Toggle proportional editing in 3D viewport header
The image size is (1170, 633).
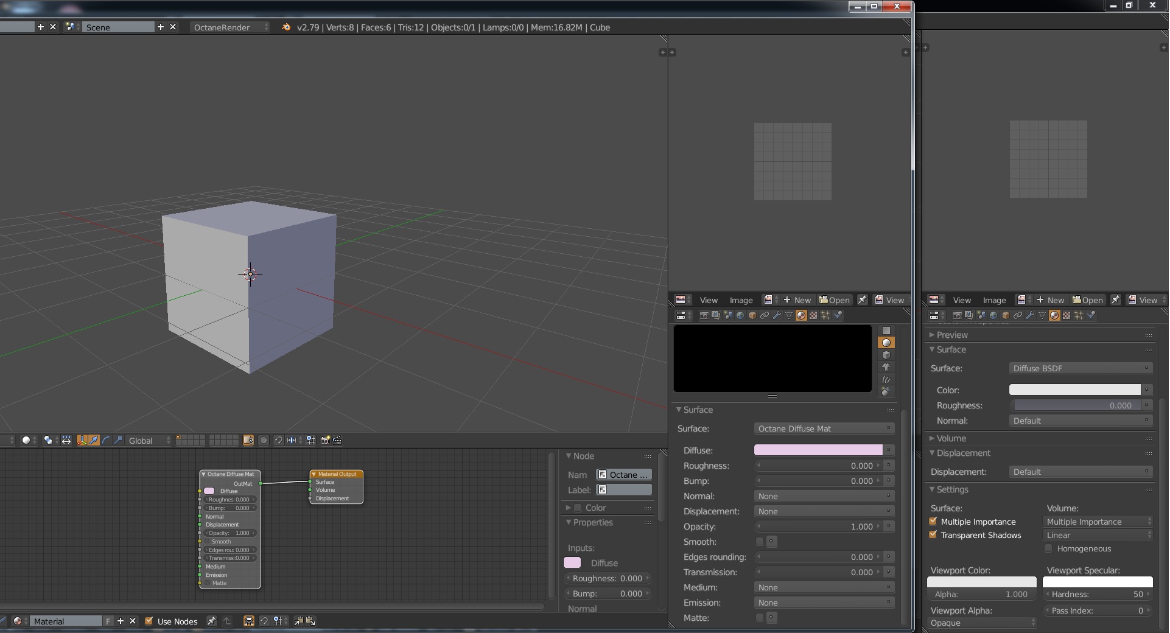[x=264, y=440]
